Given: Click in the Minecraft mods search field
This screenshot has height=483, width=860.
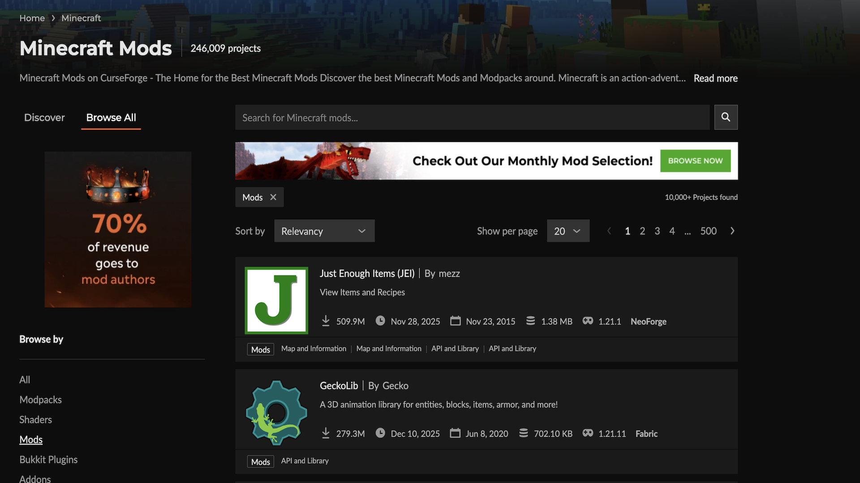Looking at the screenshot, I should pos(472,118).
